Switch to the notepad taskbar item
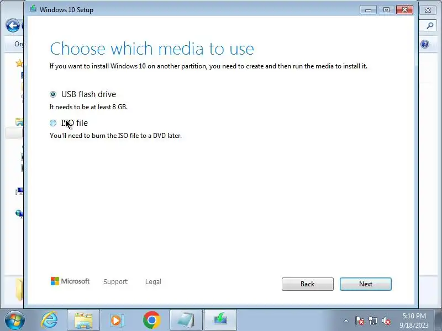The width and height of the screenshot is (442, 331). 186,321
